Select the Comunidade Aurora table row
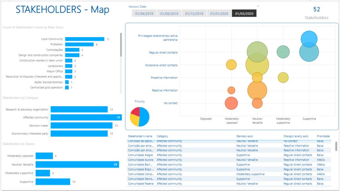340x191 pixels. (229, 160)
